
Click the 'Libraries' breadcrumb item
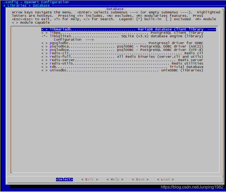pyautogui.click(x=17, y=6)
